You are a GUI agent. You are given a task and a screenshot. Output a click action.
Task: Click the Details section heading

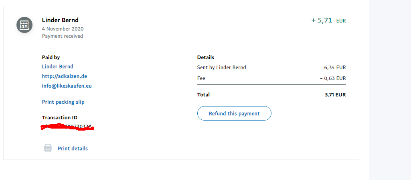click(205, 57)
